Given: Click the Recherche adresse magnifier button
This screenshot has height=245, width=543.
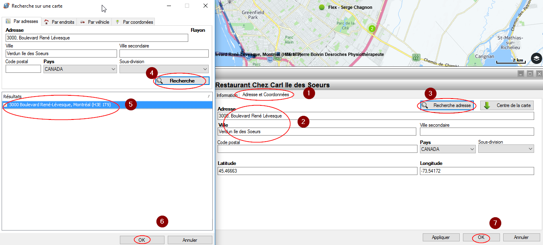Looking at the screenshot, I should (446, 105).
